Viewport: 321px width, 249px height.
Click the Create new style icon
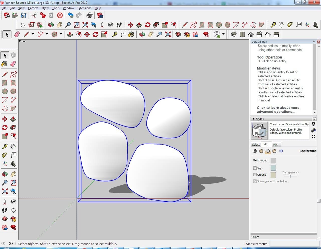pyautogui.click(x=313, y=131)
